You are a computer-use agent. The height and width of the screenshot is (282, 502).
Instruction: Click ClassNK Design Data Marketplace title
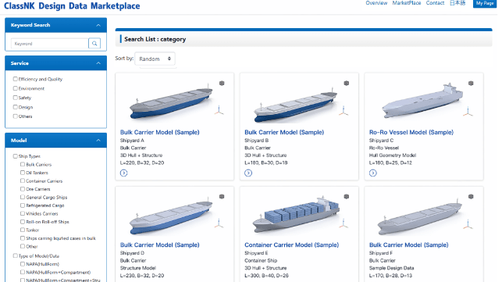[x=72, y=6]
